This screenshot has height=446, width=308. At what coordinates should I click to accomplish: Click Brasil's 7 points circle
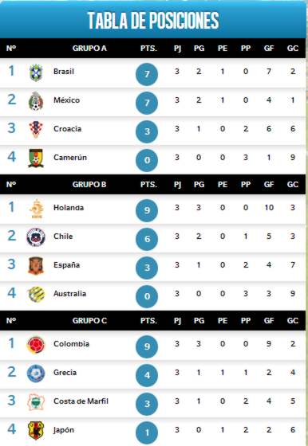(x=147, y=74)
